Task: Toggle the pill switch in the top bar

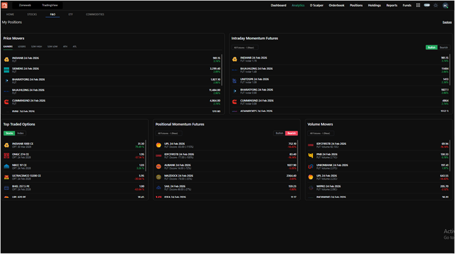Action: click(427, 5)
